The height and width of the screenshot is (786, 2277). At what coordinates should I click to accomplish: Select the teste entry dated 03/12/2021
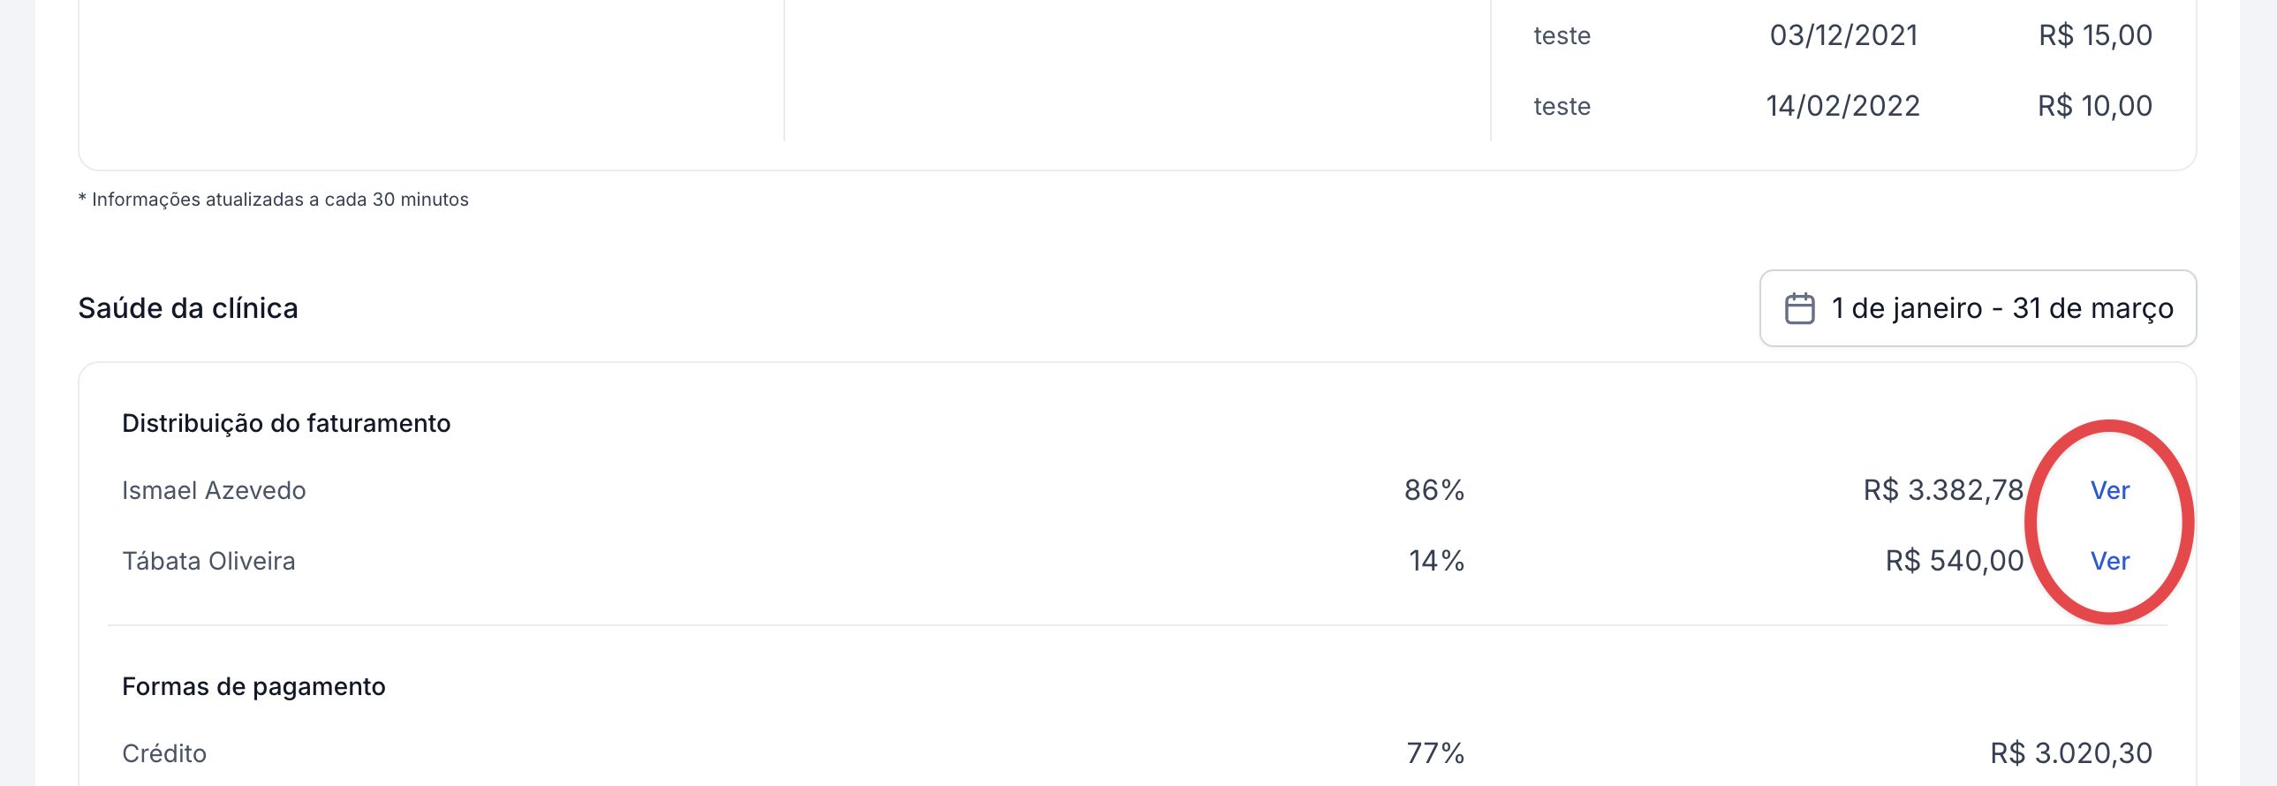coord(1562,35)
